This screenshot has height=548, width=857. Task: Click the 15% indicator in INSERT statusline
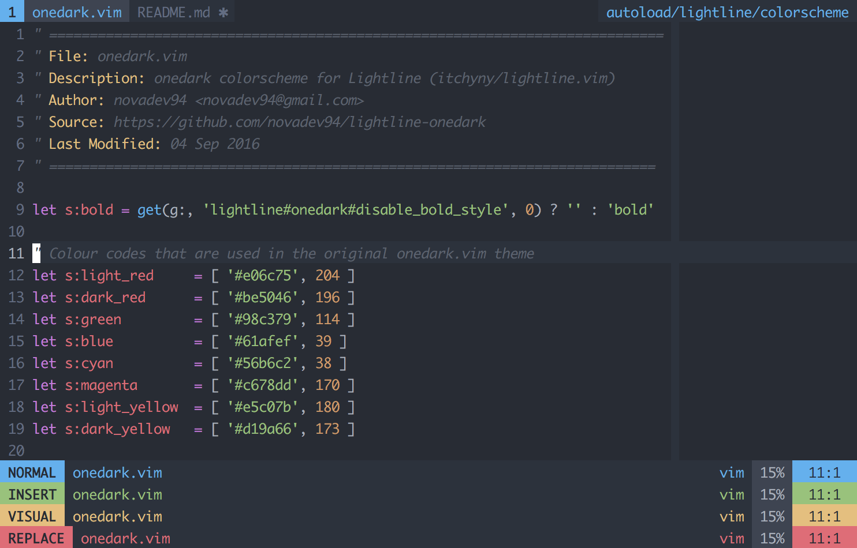coord(772,494)
